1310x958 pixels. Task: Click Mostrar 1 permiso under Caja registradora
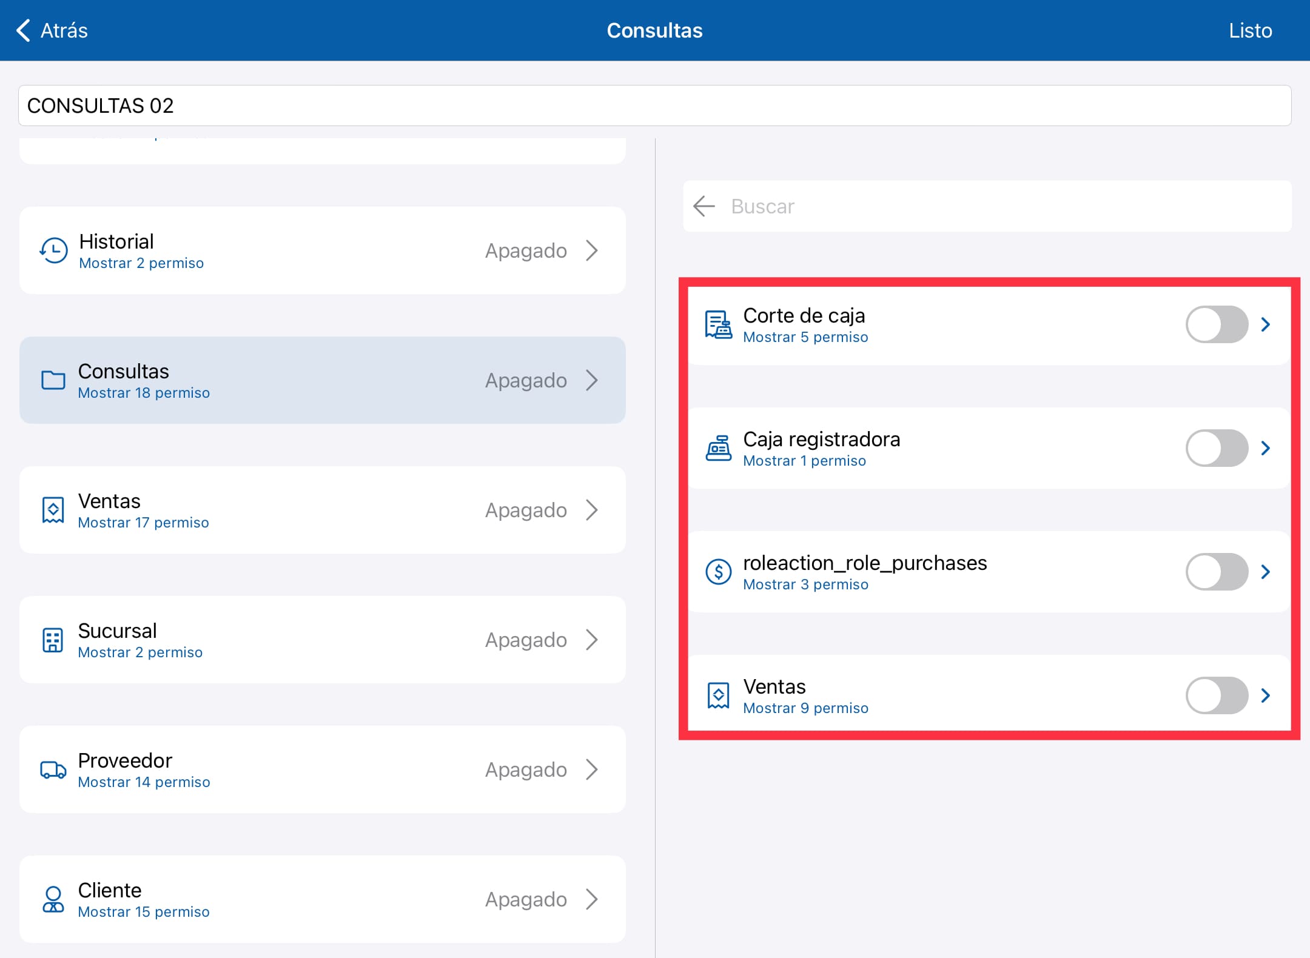804,461
